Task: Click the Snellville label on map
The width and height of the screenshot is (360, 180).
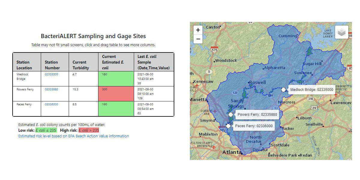Action: [314, 124]
